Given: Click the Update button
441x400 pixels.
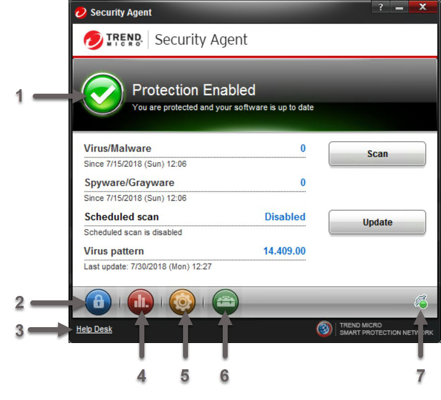Looking at the screenshot, I should click(x=377, y=222).
